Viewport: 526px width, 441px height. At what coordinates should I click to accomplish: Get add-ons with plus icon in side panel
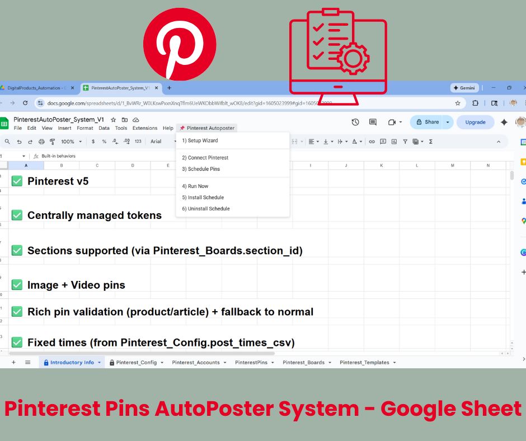[523, 272]
